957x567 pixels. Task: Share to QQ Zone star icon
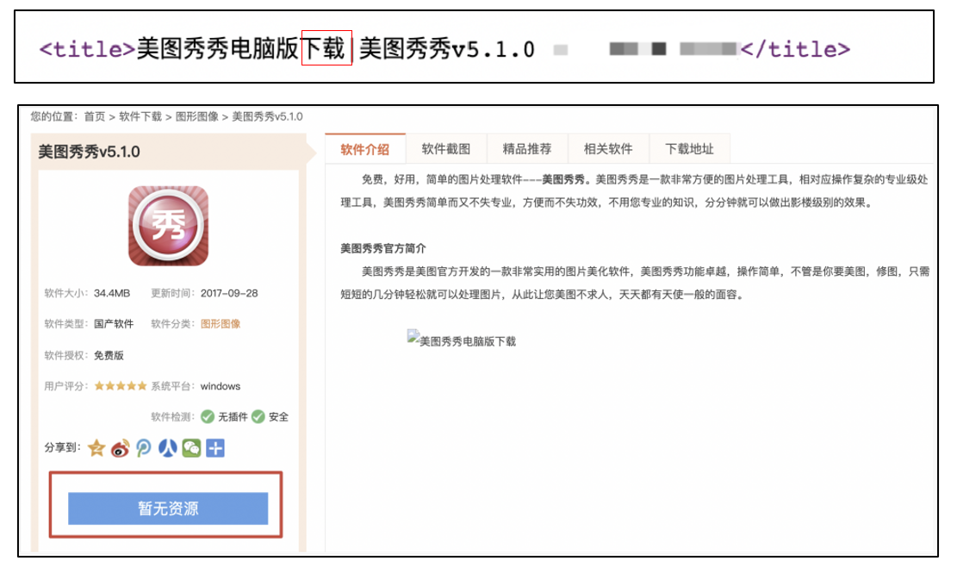pos(96,448)
